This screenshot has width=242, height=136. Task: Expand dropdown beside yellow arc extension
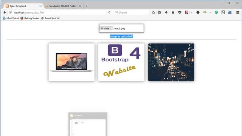click(x=210, y=12)
